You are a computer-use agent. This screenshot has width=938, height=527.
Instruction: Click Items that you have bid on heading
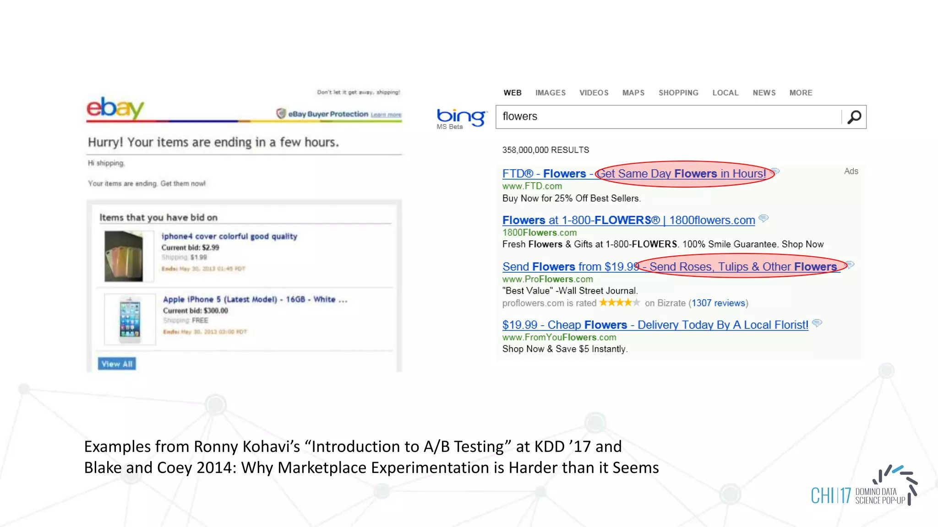158,217
